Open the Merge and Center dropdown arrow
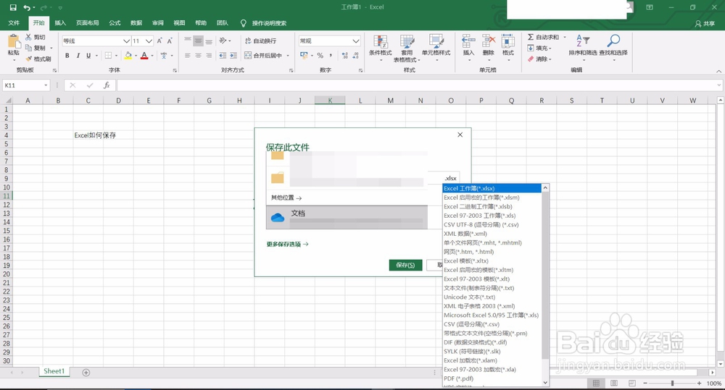The height and width of the screenshot is (390, 725). (x=288, y=56)
